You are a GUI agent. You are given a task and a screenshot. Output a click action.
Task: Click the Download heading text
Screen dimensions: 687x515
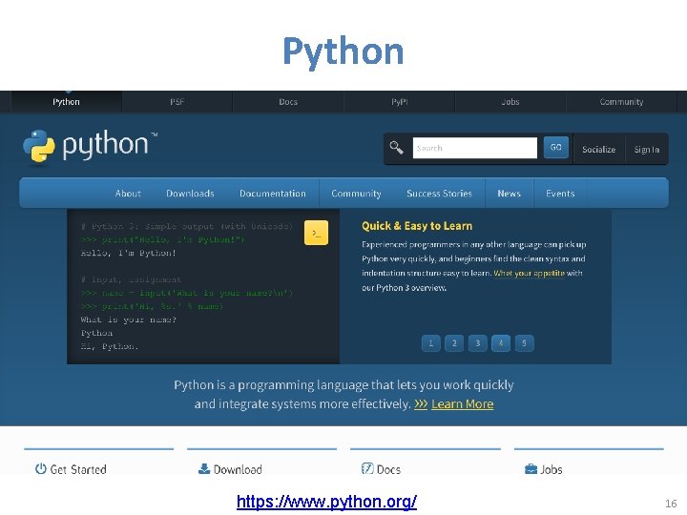pyautogui.click(x=238, y=469)
